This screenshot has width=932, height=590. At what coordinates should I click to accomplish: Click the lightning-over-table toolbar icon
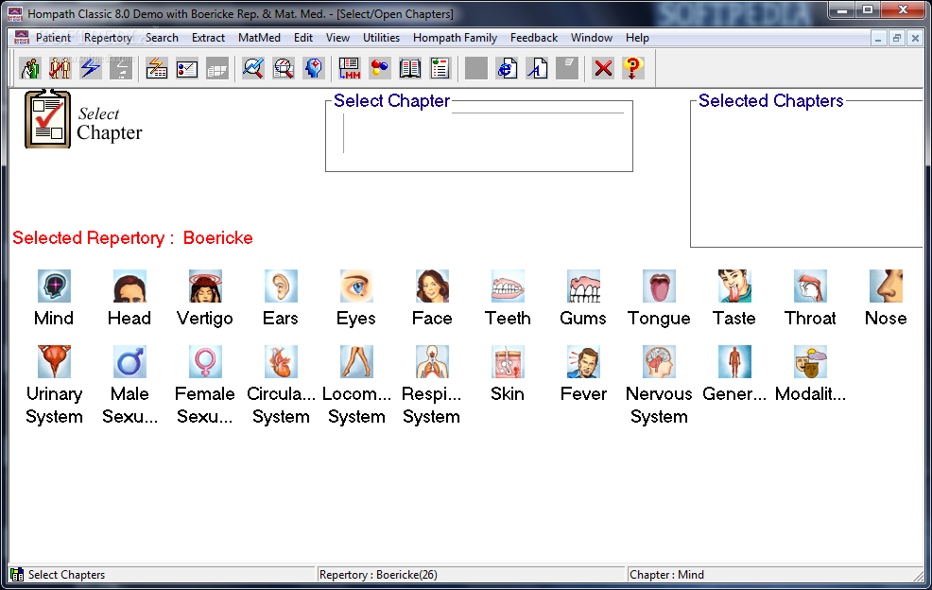157,68
